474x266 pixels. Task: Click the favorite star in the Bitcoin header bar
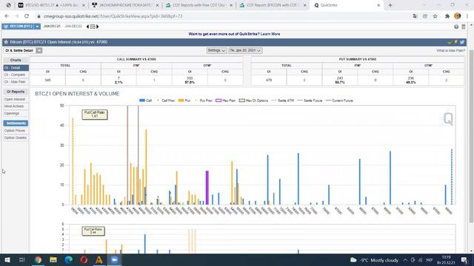[6, 42]
